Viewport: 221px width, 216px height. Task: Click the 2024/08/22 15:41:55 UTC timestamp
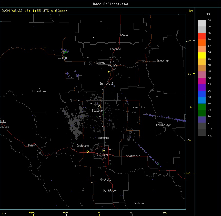tap(25, 11)
